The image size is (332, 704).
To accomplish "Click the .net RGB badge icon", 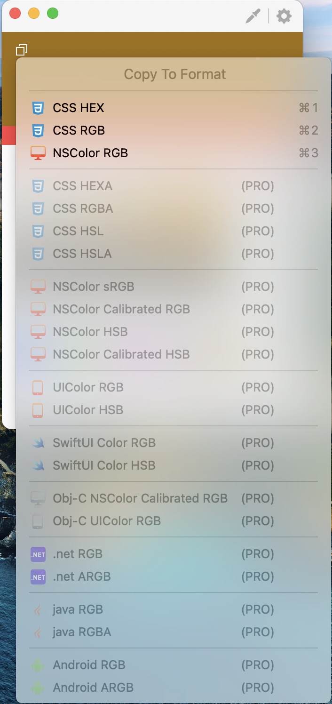I will [x=38, y=554].
